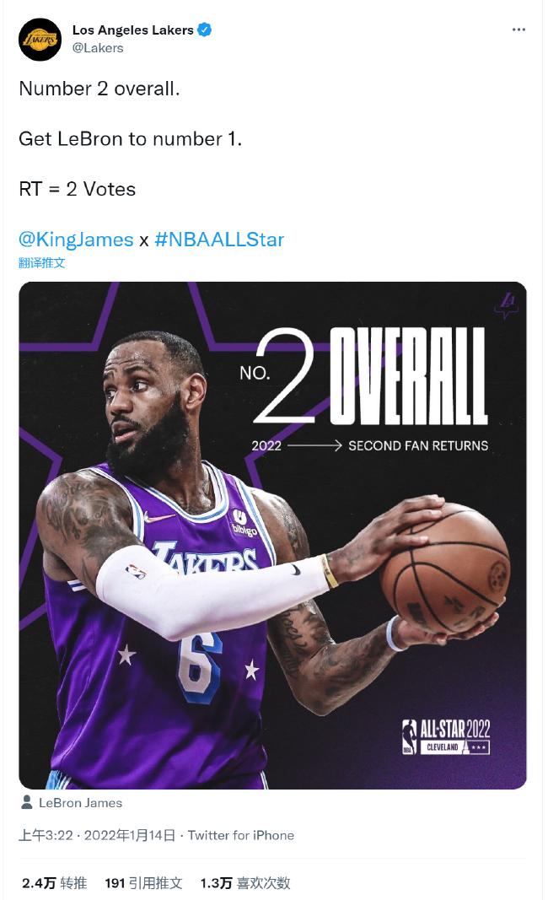View the 191 引用推文 quote tweets
Image resolution: width=548 pixels, height=900 pixels.
point(143,883)
